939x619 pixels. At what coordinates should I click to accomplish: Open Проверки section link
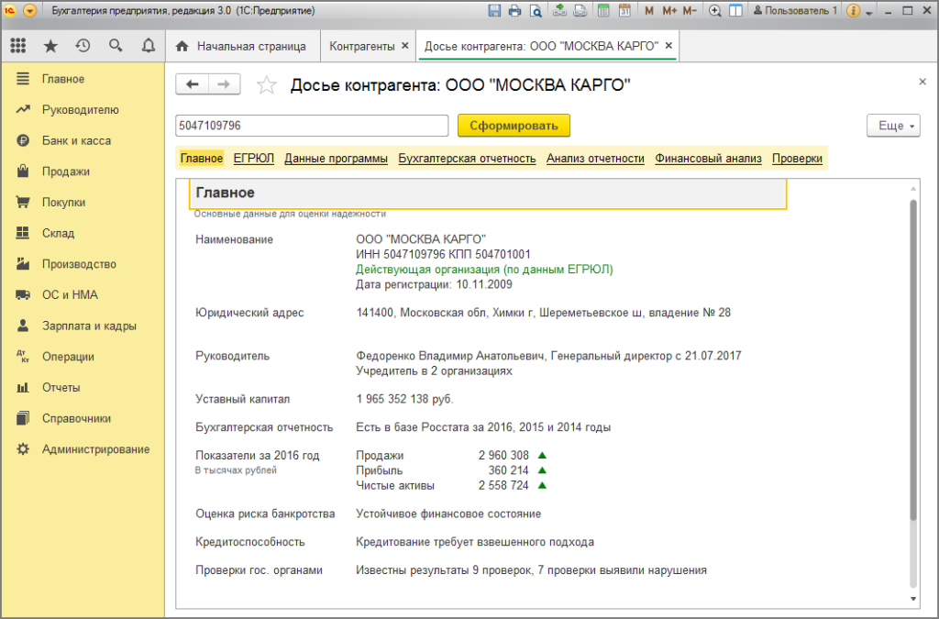click(797, 158)
